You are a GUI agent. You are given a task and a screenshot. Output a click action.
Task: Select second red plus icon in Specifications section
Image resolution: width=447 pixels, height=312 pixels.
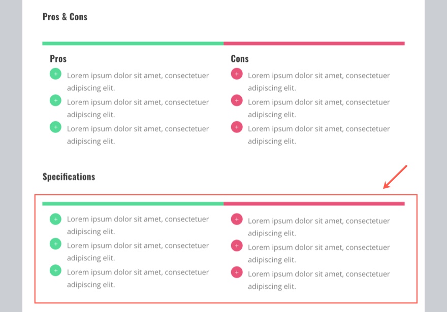pyautogui.click(x=236, y=246)
